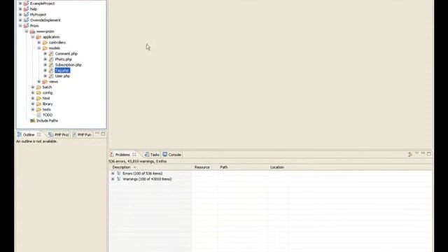
Task: Expand the Warnings group in Problems
Action: click(113, 179)
